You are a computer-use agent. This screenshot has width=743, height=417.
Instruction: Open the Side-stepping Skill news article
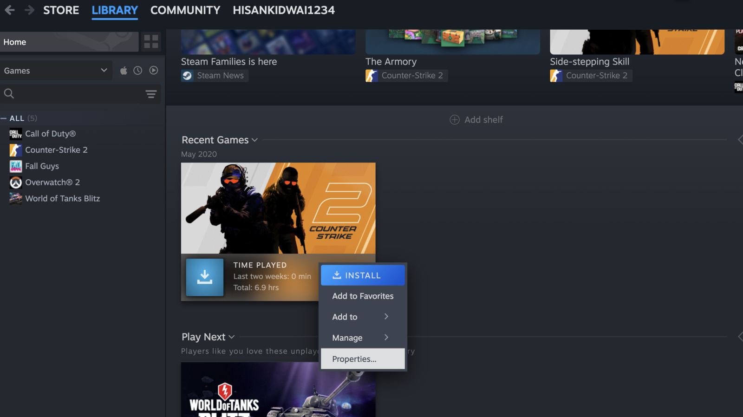[x=589, y=62]
